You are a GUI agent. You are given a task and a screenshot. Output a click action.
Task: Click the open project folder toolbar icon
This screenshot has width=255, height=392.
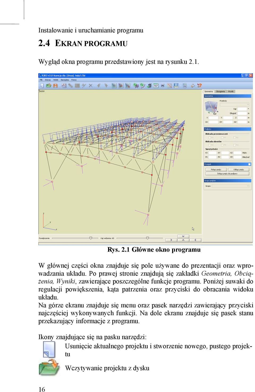[49, 86]
